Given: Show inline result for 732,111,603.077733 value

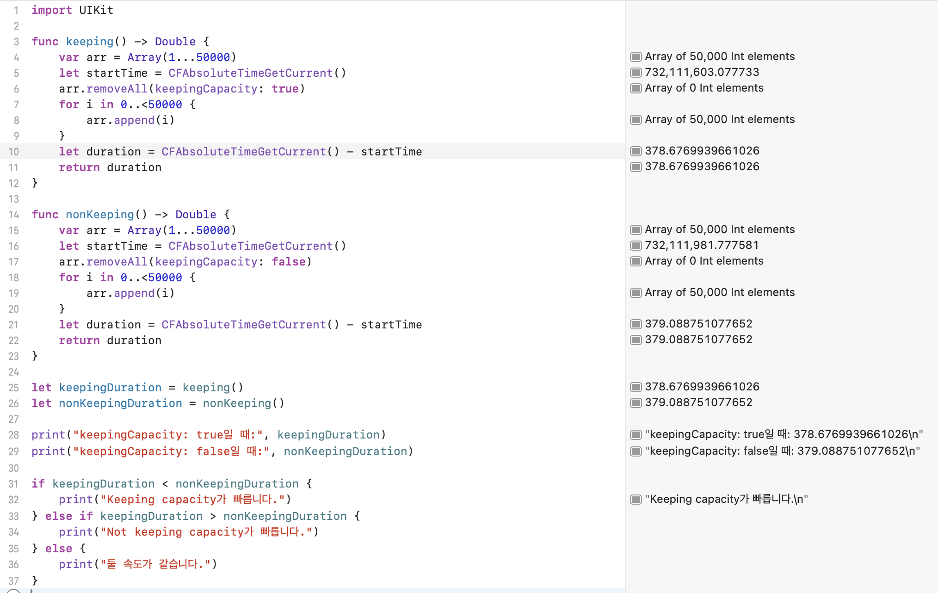Looking at the screenshot, I should click(636, 73).
